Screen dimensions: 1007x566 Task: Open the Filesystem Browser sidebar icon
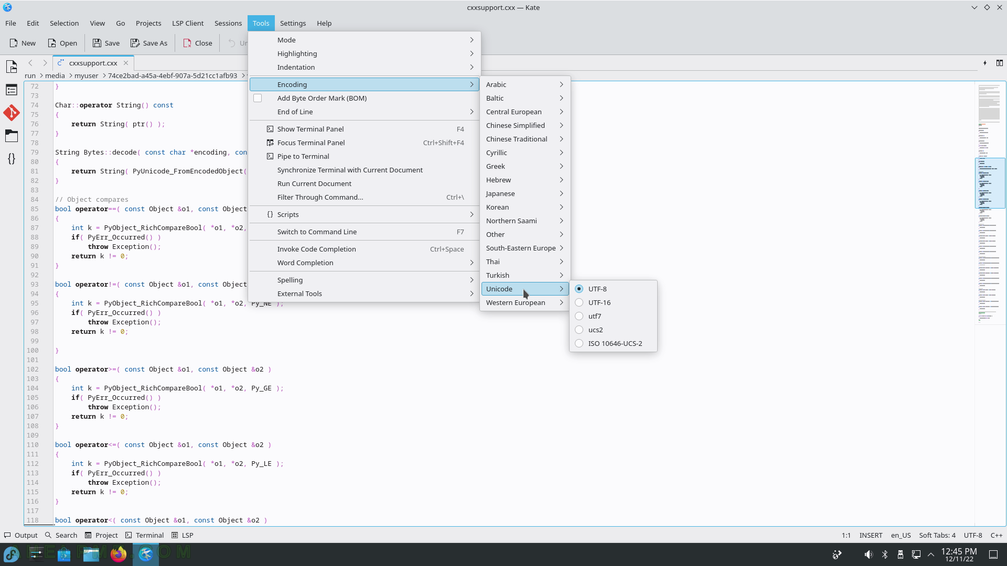click(x=12, y=136)
